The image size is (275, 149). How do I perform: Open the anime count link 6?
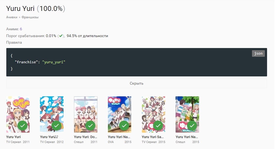pos(21,29)
